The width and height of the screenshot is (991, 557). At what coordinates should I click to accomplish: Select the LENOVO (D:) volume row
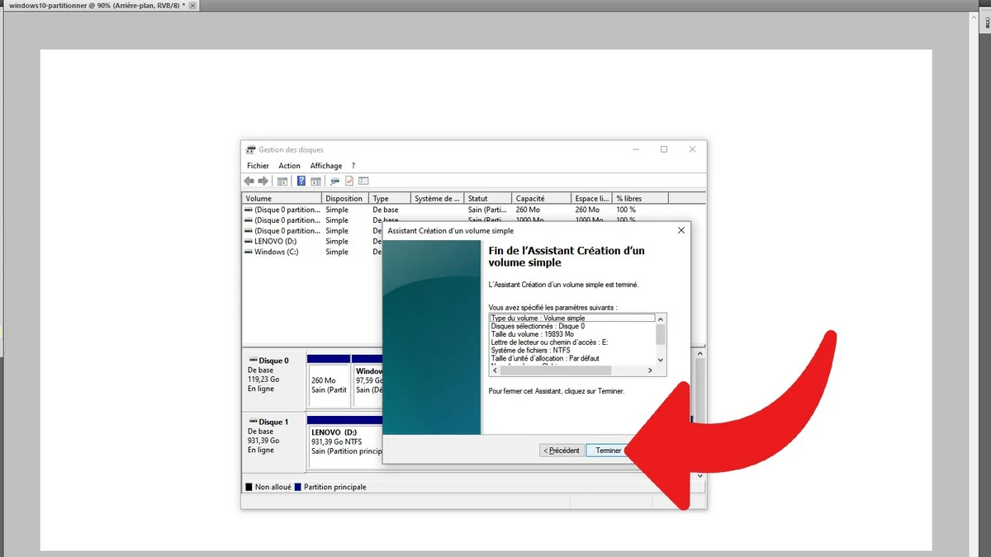tap(281, 241)
